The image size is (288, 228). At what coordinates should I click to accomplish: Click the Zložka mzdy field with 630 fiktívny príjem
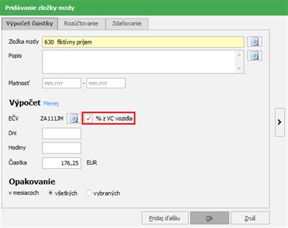[143, 42]
